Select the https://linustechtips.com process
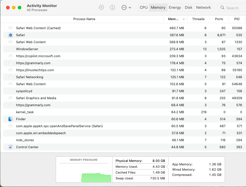 pos(35,70)
